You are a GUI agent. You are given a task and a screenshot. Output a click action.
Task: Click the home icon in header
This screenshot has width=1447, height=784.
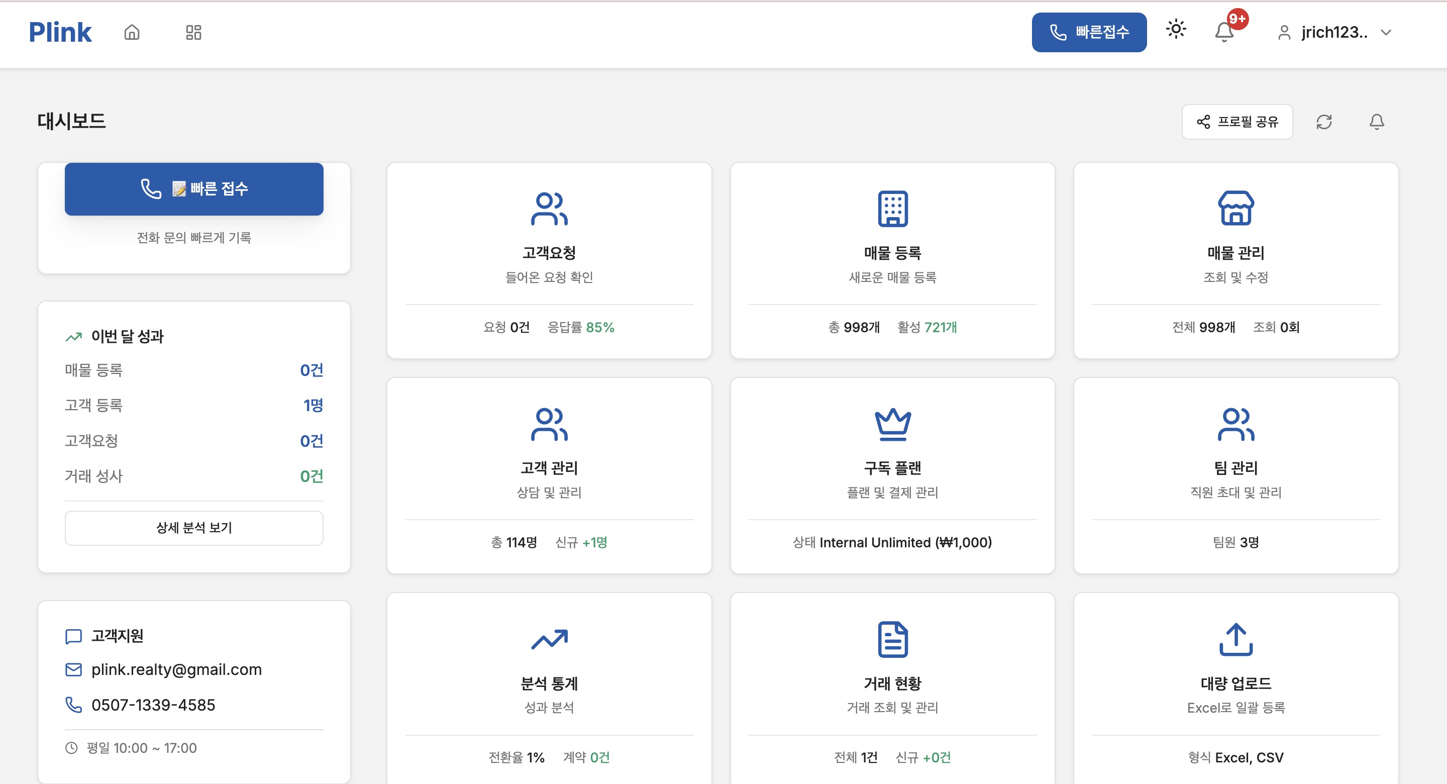click(x=132, y=32)
